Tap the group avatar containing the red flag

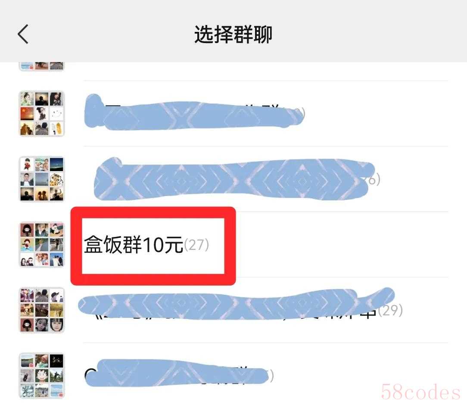pyautogui.click(x=42, y=113)
